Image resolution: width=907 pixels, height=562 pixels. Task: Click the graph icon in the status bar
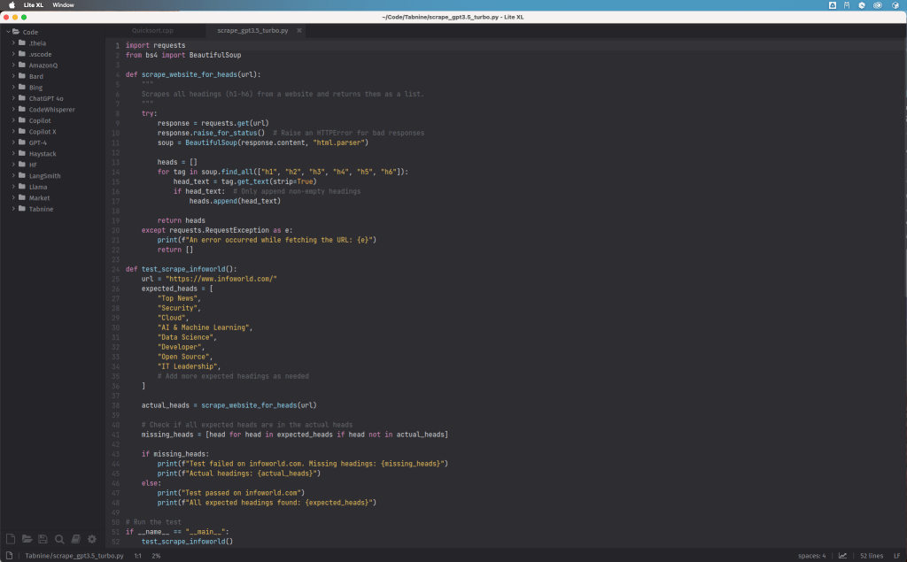point(841,555)
